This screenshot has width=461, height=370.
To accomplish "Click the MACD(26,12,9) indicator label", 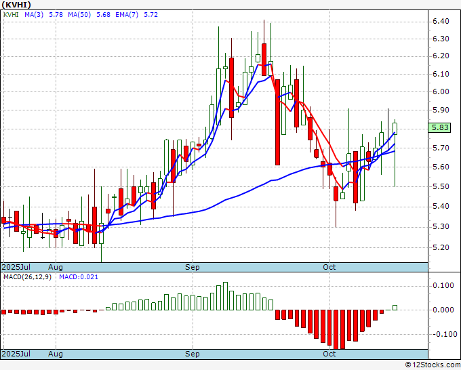I will 27,277.
